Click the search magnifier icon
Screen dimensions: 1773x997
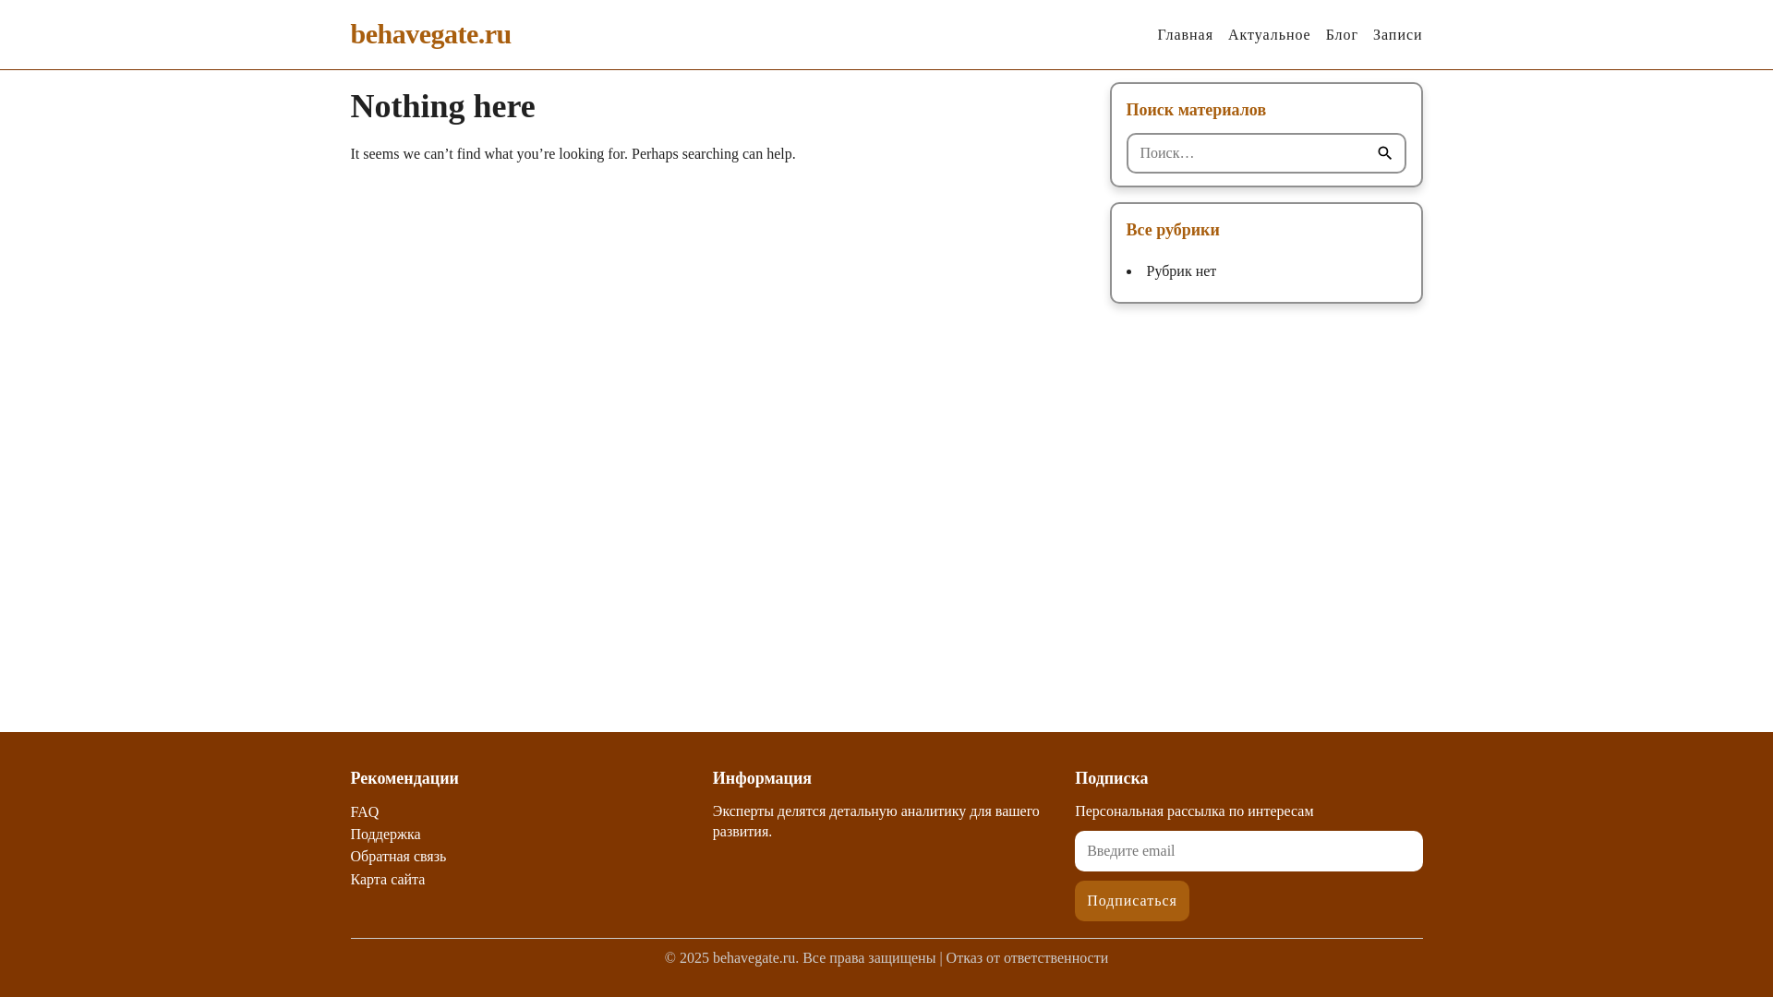click(1384, 153)
